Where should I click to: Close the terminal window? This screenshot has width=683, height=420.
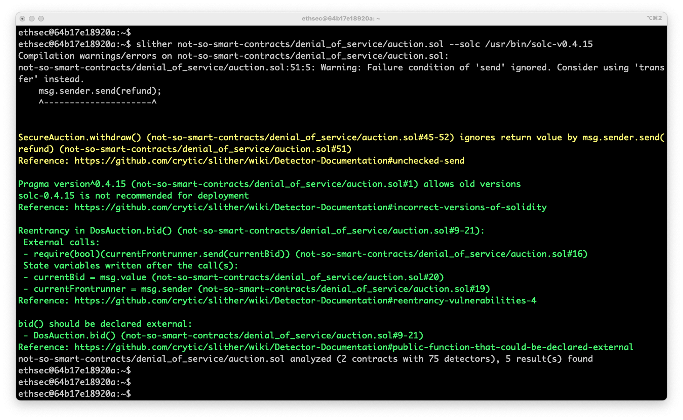(x=22, y=19)
